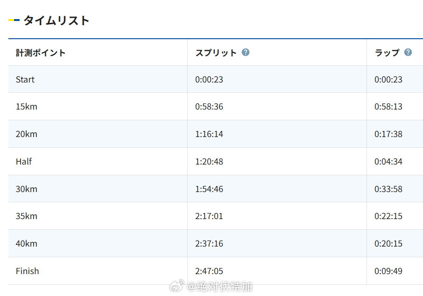Click the help icon next to ラップ
Screen dimensions: 423x296
(x=408, y=52)
